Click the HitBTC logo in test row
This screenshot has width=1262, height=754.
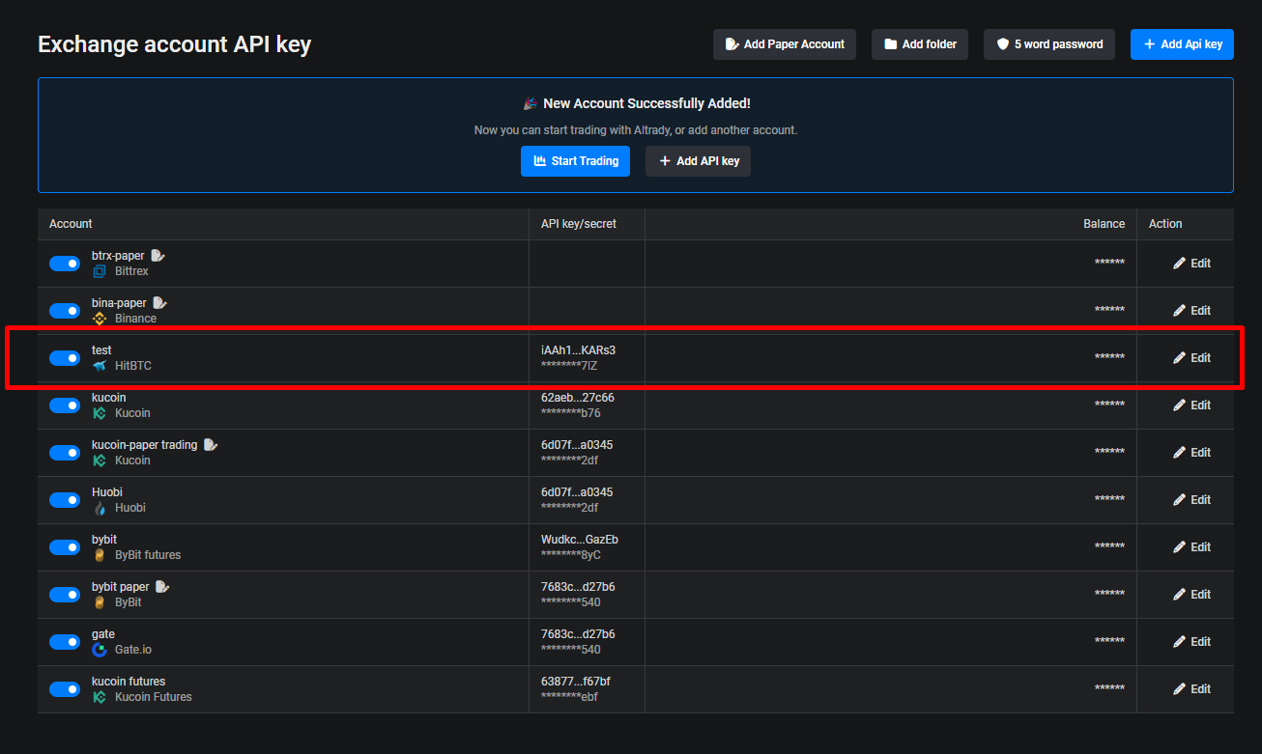click(99, 366)
